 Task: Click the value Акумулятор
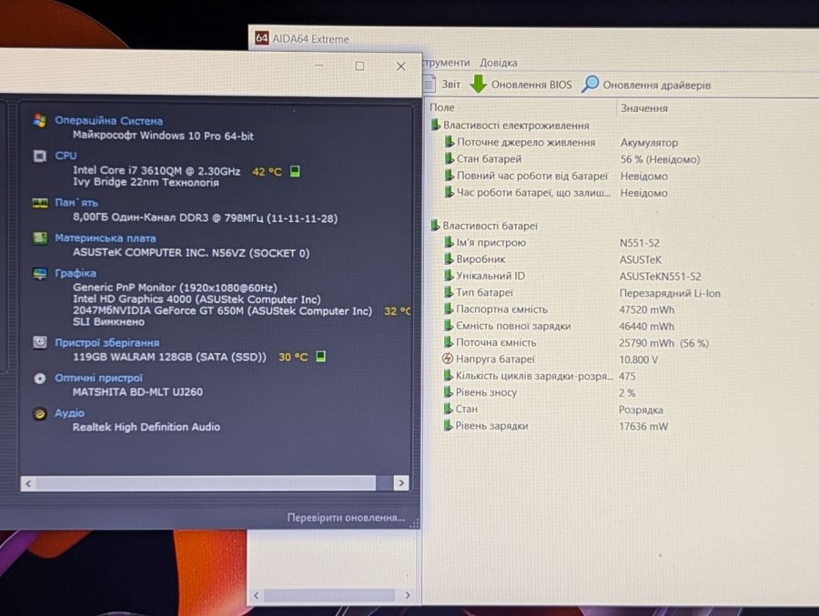click(x=649, y=143)
